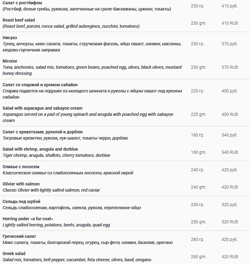Click the "160 gm." shrimp salad weight

pyautogui.click(x=198, y=152)
